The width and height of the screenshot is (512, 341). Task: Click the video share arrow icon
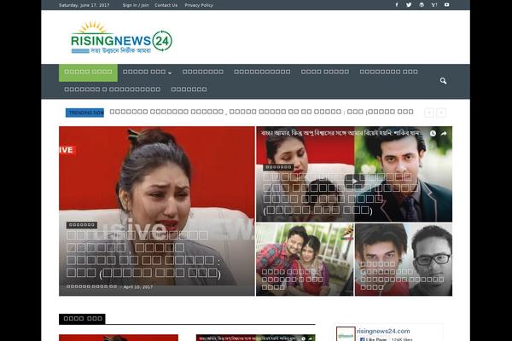(x=444, y=134)
